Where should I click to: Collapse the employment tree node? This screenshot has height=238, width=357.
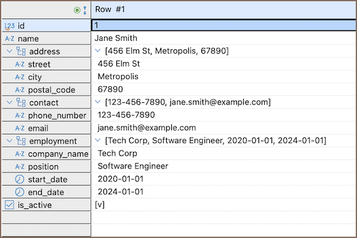[9, 141]
